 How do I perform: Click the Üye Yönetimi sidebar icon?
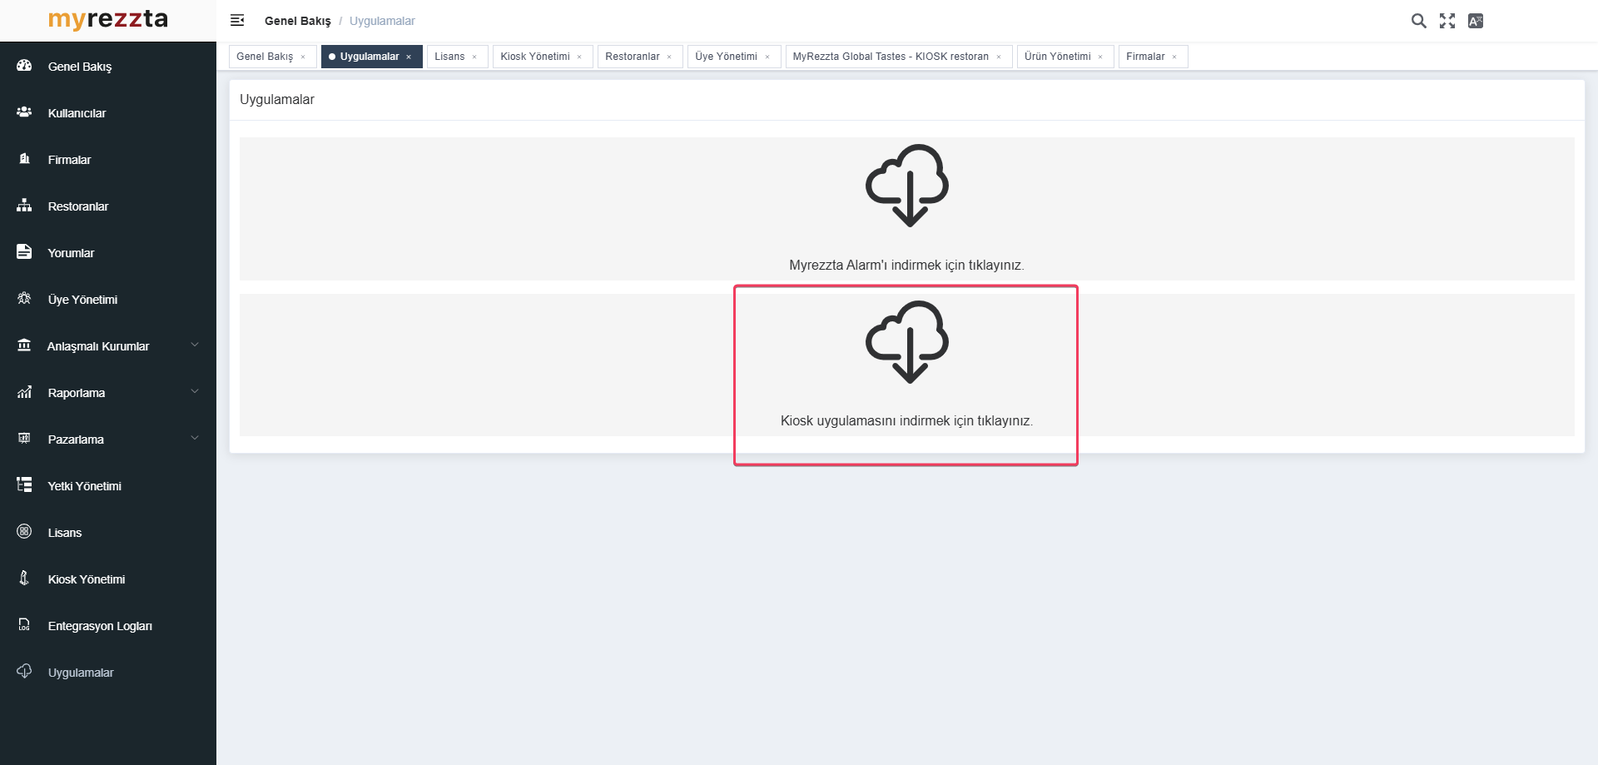(x=24, y=299)
